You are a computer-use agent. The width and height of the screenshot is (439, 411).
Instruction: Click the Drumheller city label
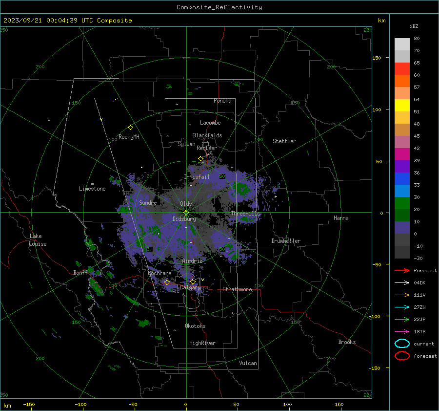tap(286, 241)
